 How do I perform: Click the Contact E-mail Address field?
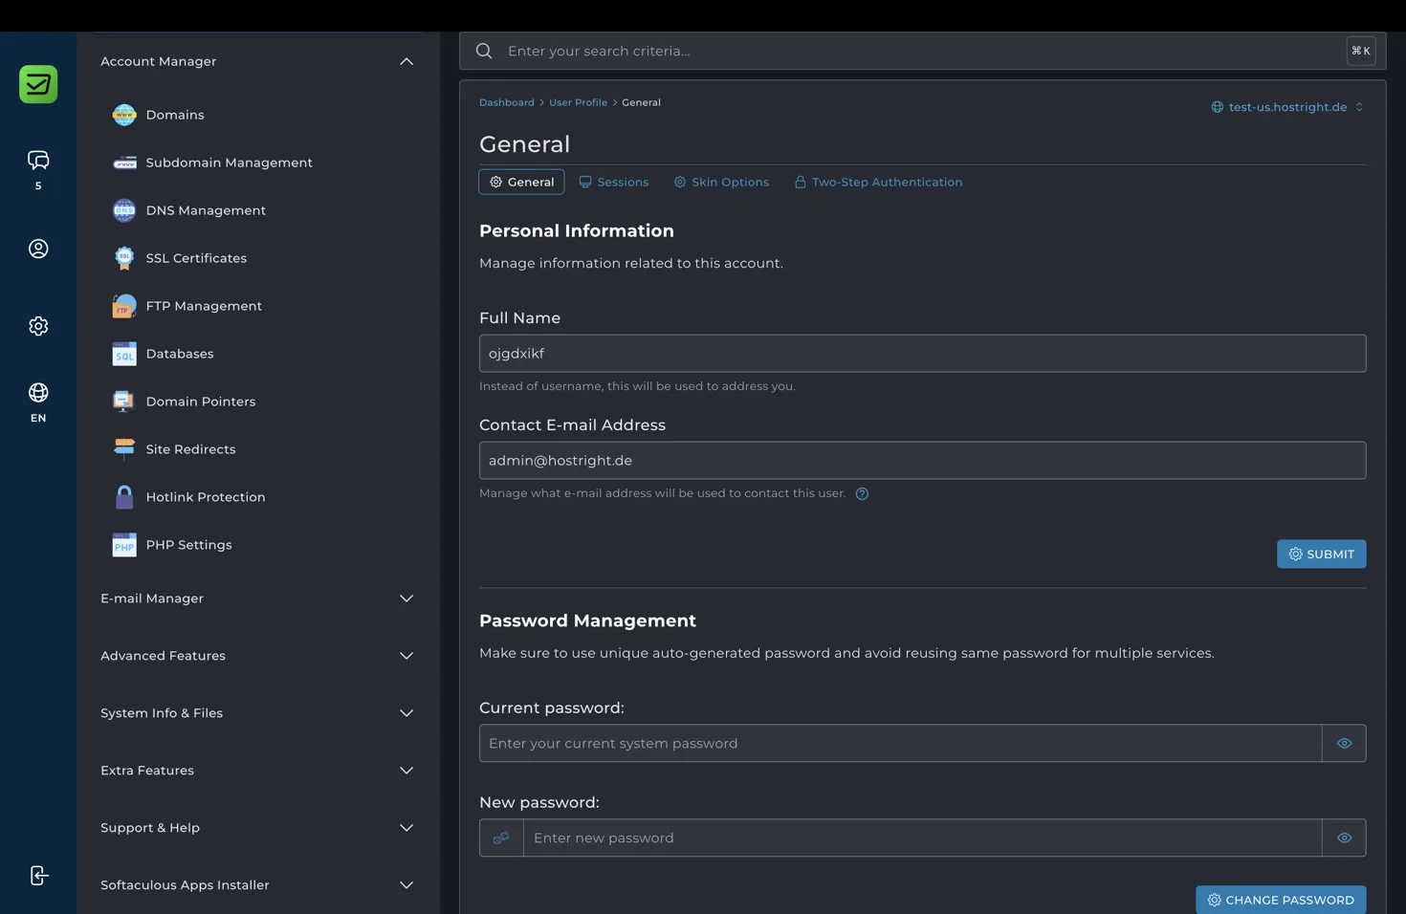922,460
